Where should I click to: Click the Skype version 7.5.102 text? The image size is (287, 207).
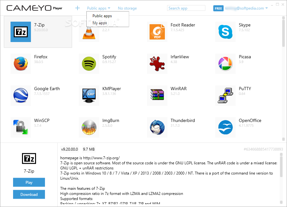pos(244,30)
